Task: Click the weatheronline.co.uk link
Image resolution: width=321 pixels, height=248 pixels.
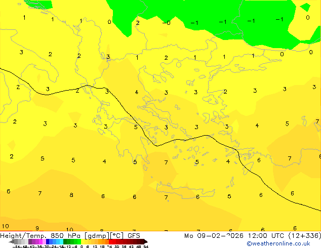Action: click(278, 243)
